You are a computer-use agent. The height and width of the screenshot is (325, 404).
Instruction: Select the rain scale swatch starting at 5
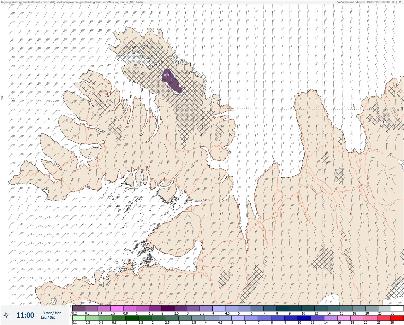click(238, 318)
